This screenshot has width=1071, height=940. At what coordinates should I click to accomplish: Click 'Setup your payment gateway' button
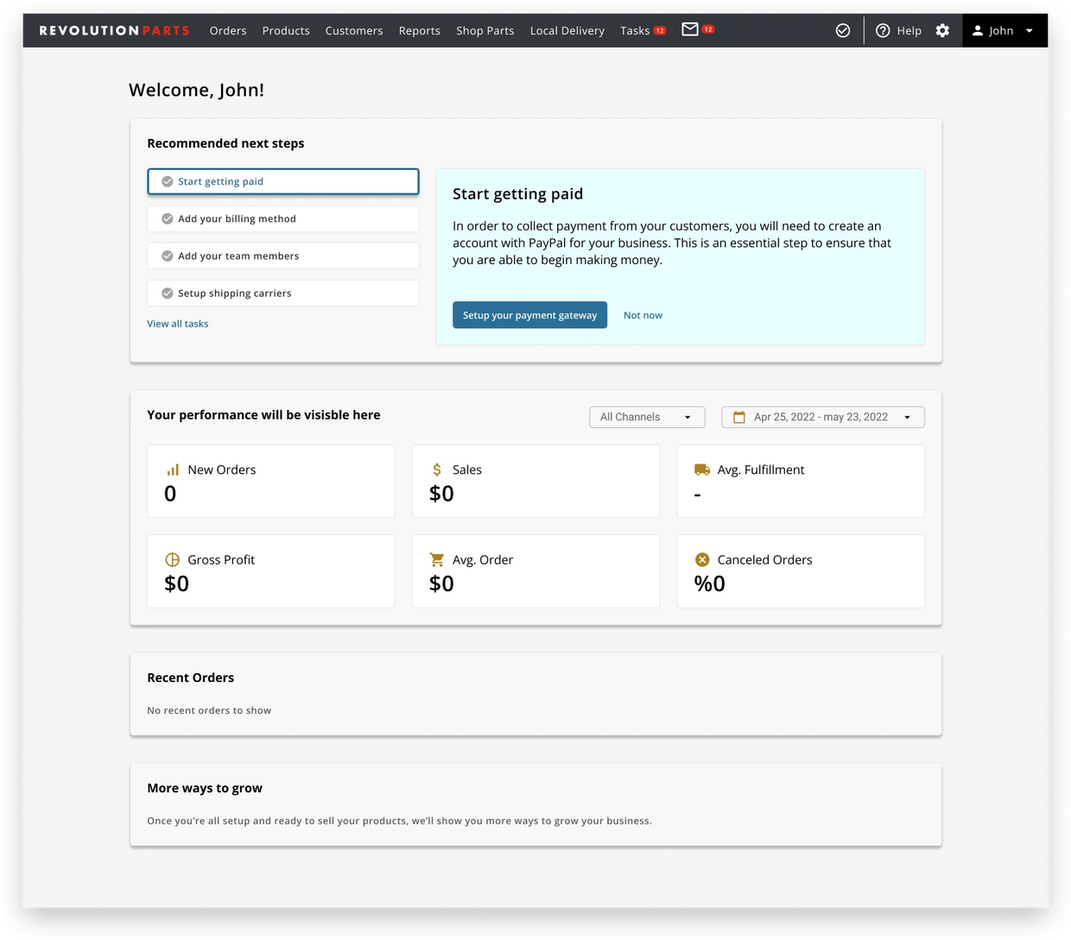(x=529, y=315)
